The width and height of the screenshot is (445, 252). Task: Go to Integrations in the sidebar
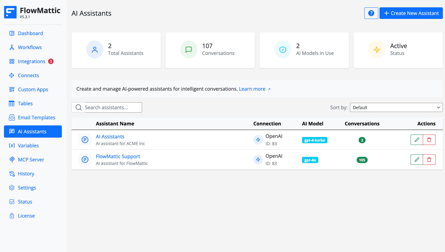pos(31,61)
